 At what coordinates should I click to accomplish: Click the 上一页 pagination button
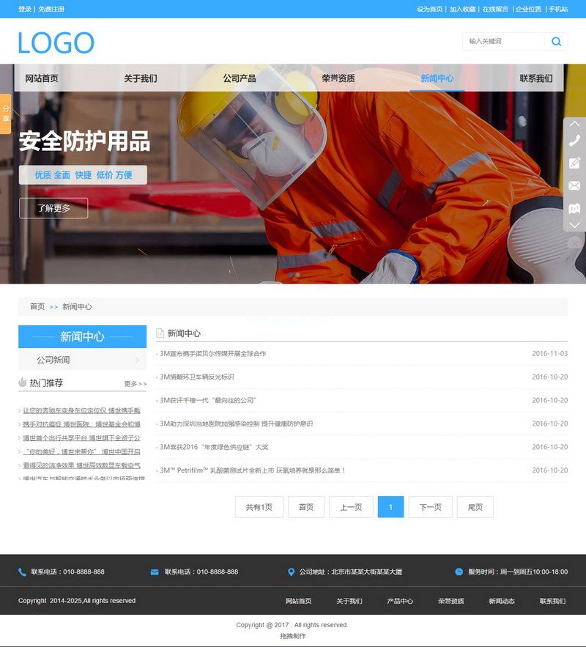click(351, 507)
